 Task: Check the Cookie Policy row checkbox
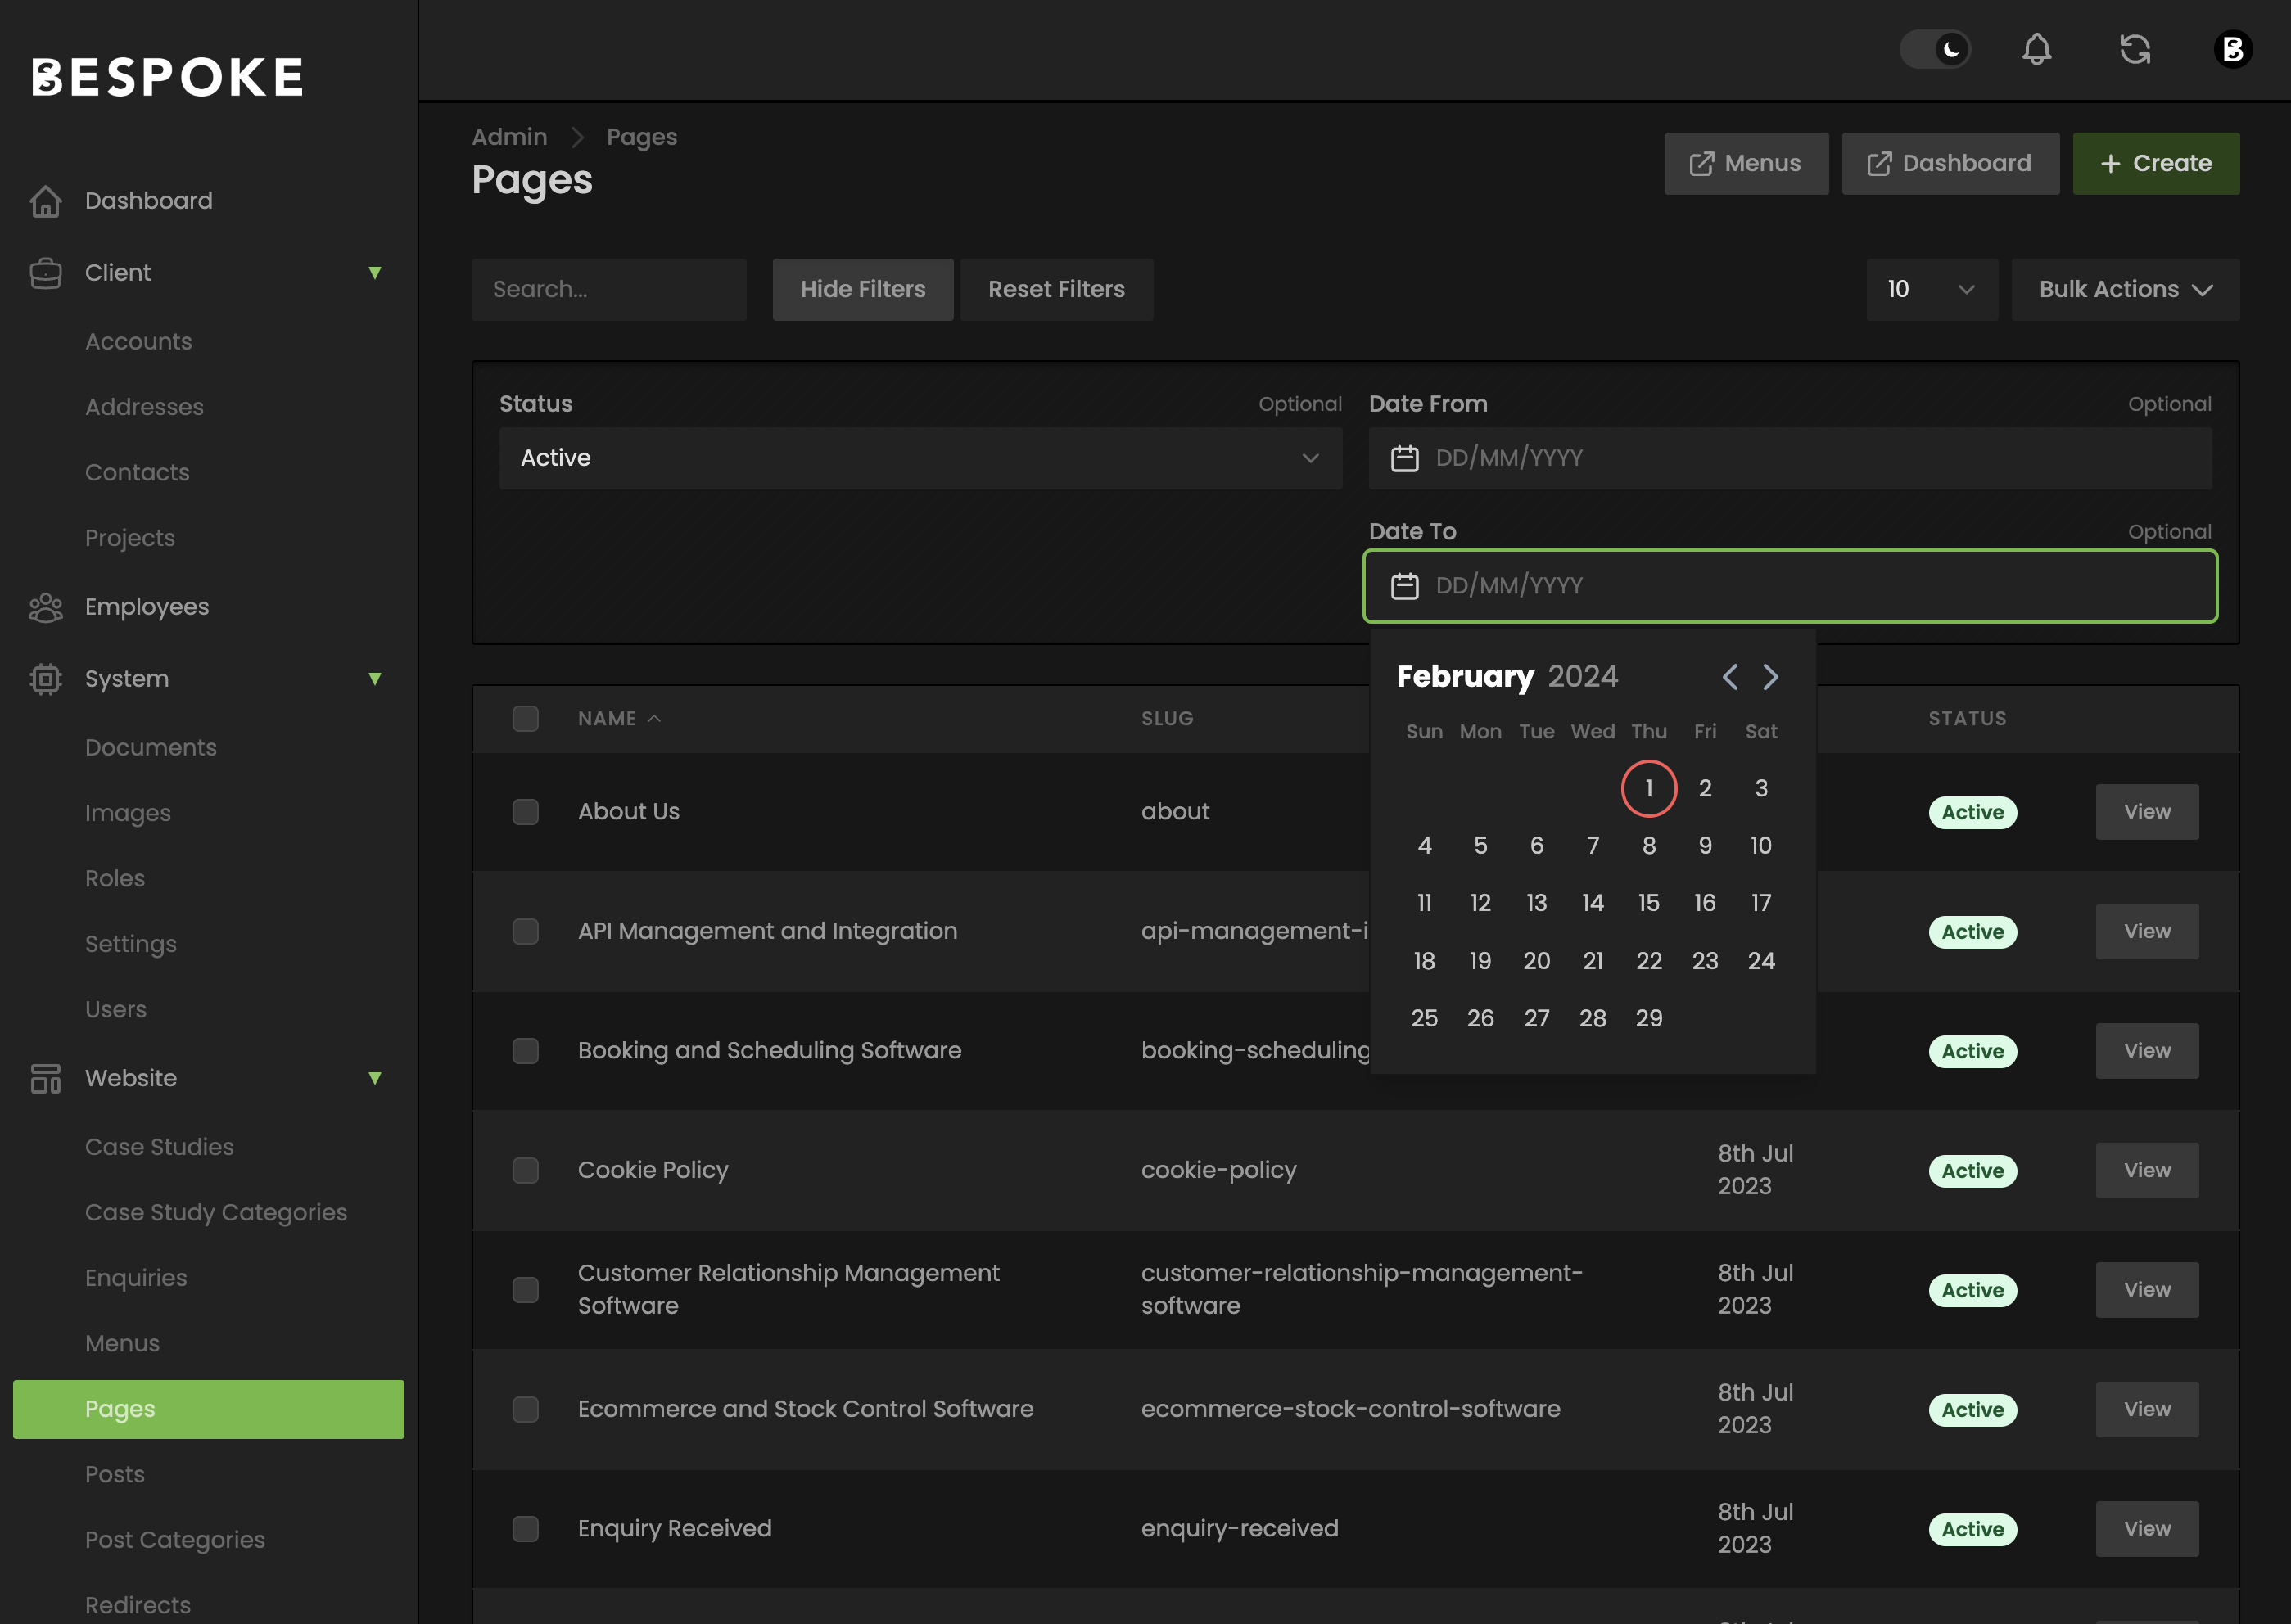pos(525,1171)
